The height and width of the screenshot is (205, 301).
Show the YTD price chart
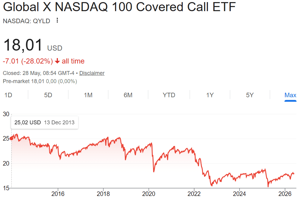[x=169, y=95]
